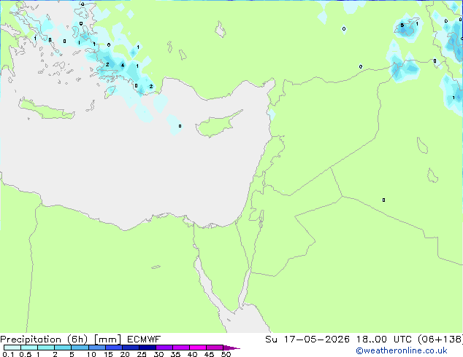Click the island of Crete on the map
The image size is (463, 357).
46,109
